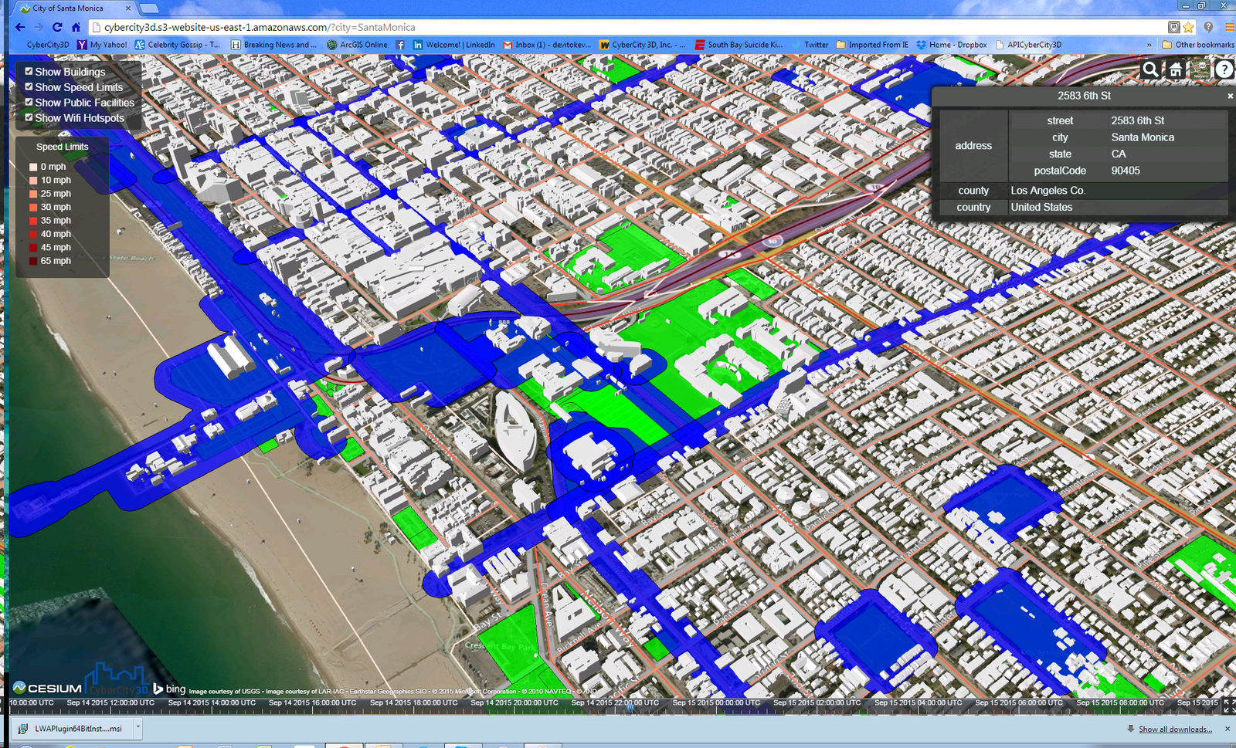Toggle the Show Speed Limits checkbox
1236x748 pixels.
(x=29, y=86)
